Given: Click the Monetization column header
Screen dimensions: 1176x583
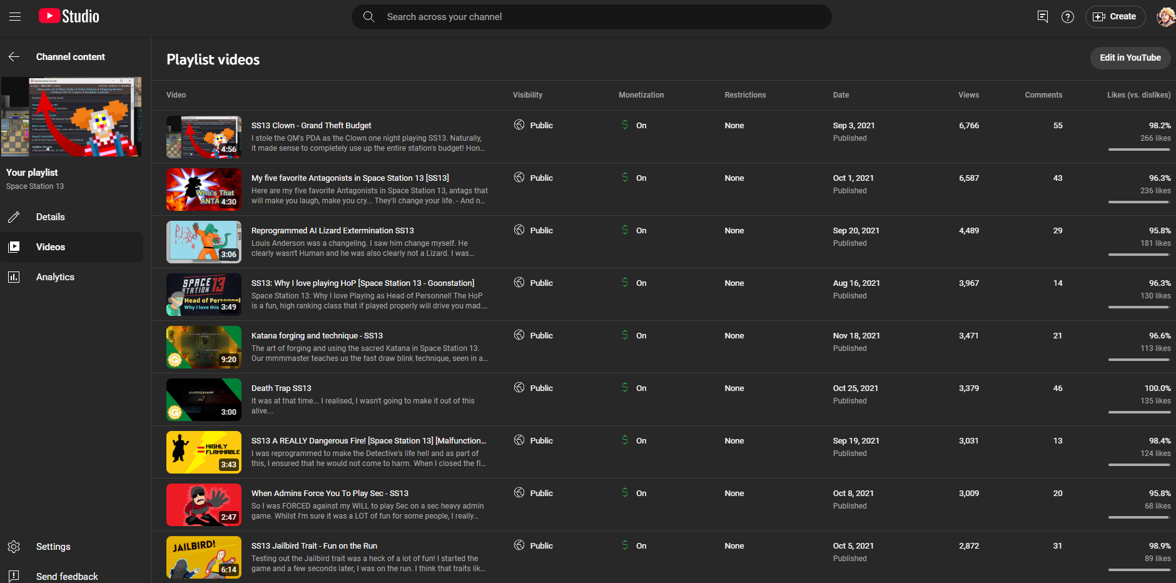Looking at the screenshot, I should 641,95.
